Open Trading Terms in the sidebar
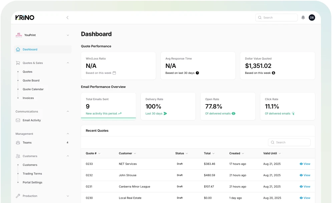Viewport: 332px width, 203px height. pos(32,174)
